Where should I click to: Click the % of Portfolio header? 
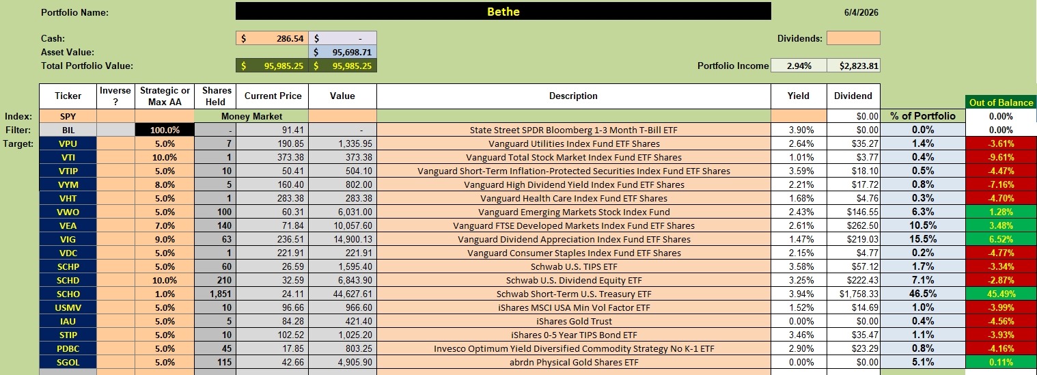pos(923,116)
